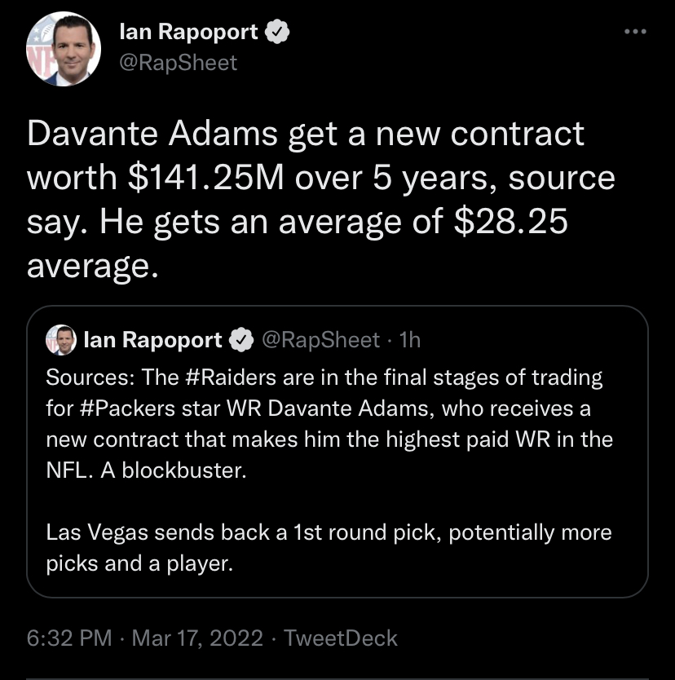
Task: Click the TweetDeck source label
Action: (340, 638)
